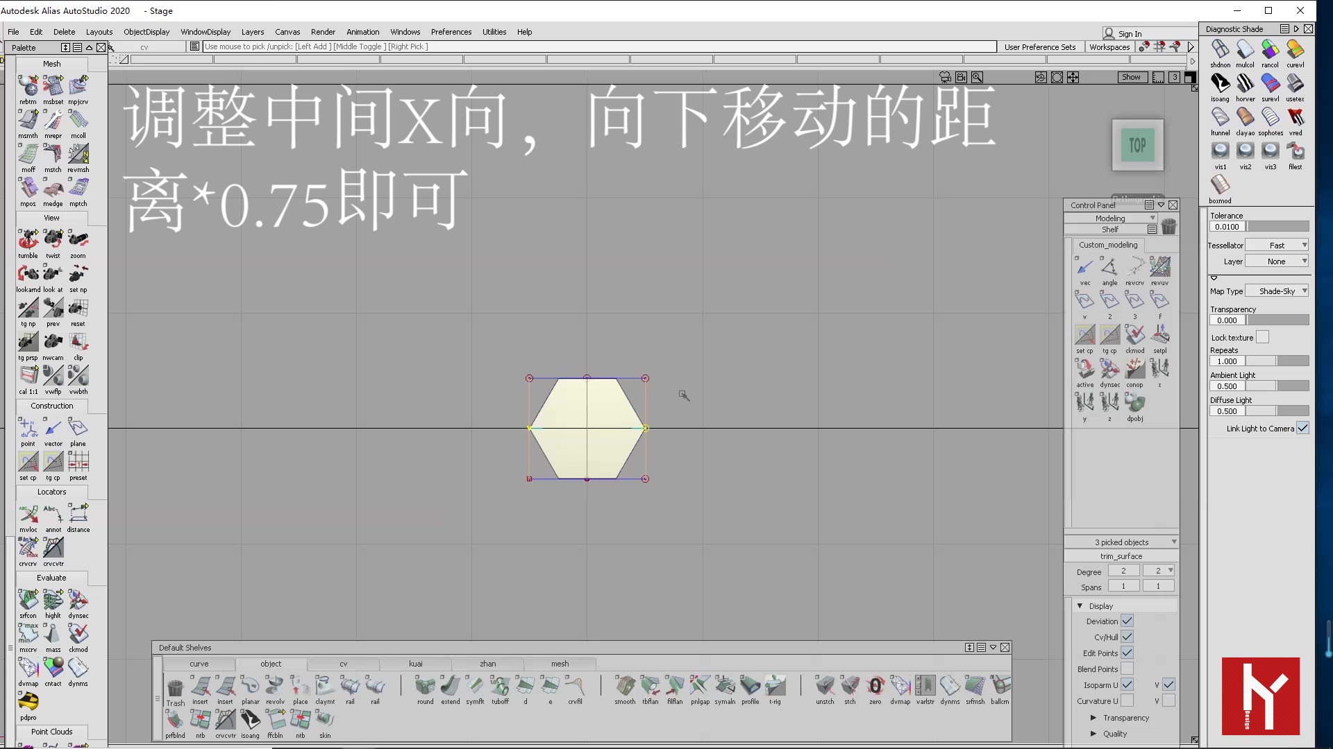Toggle the Deviation checkbox in Display options
The image size is (1333, 749).
pyautogui.click(x=1127, y=621)
